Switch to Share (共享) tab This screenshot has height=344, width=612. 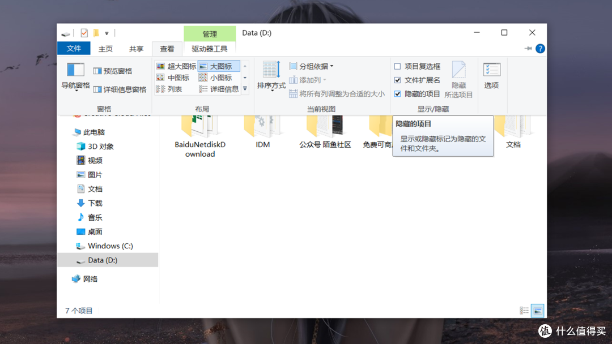click(x=136, y=49)
